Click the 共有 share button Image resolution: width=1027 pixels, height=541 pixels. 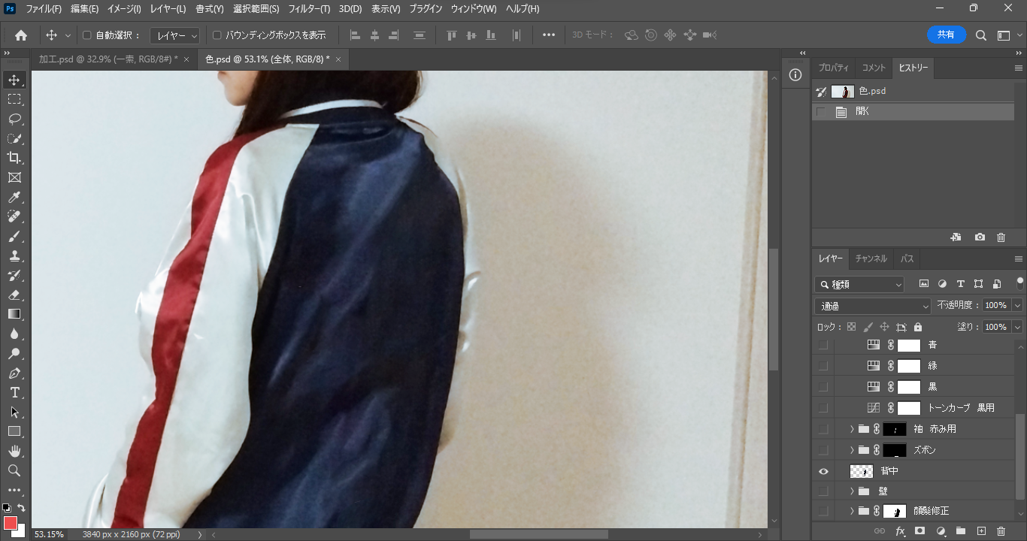pyautogui.click(x=946, y=35)
